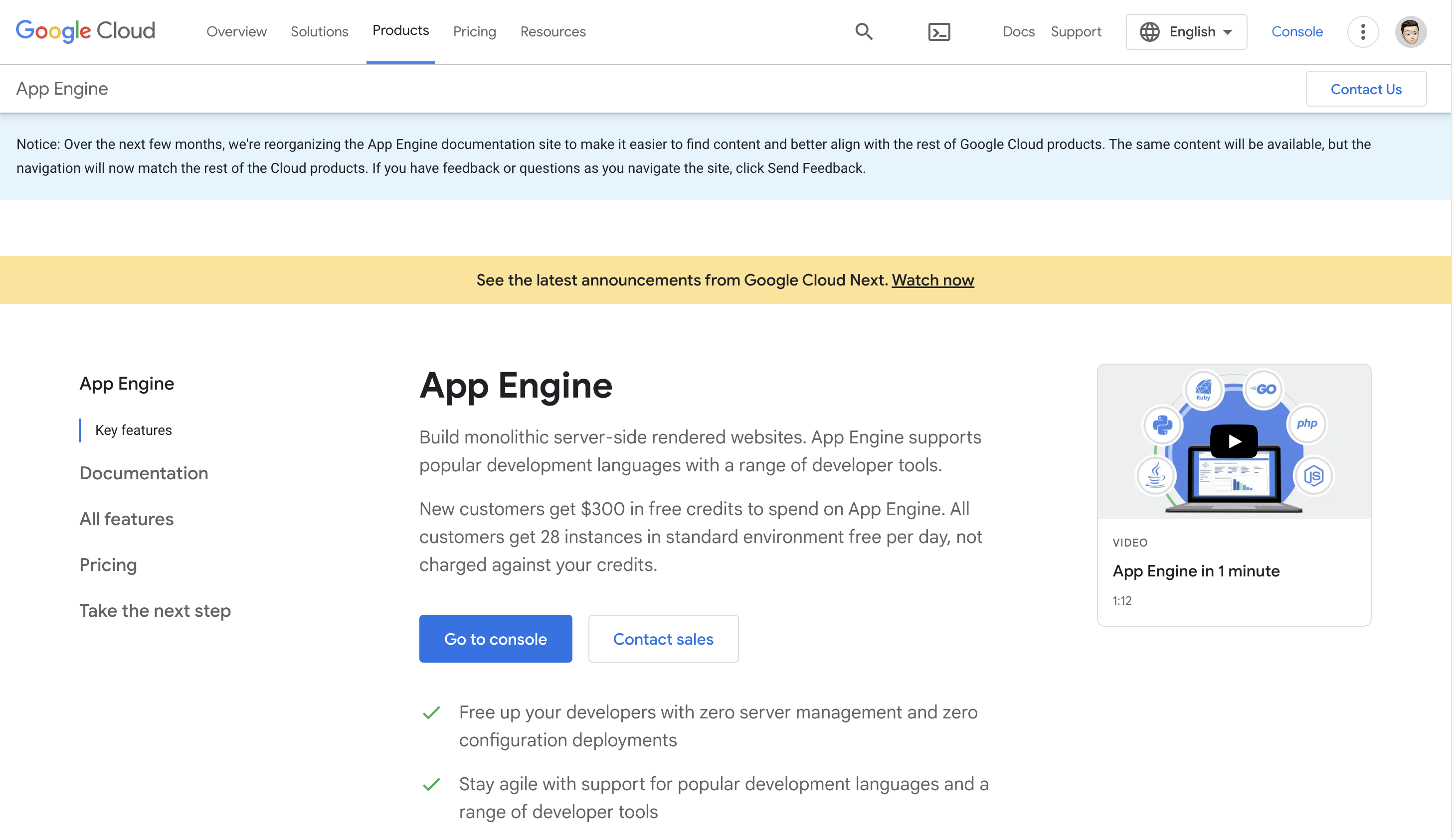Image resolution: width=1454 pixels, height=838 pixels.
Task: Click the Go to console button
Action: coord(495,639)
